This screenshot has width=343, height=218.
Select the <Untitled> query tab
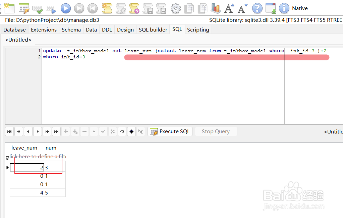click(18, 40)
